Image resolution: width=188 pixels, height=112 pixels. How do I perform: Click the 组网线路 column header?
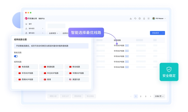(x=117, y=40)
